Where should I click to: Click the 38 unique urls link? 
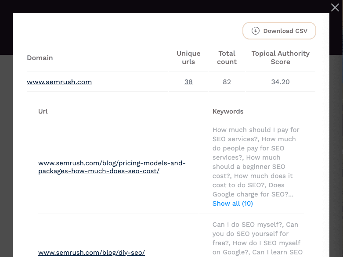188,82
